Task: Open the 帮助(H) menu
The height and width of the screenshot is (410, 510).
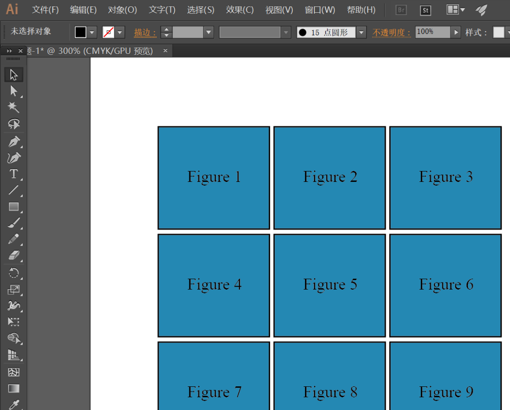Action: click(361, 10)
